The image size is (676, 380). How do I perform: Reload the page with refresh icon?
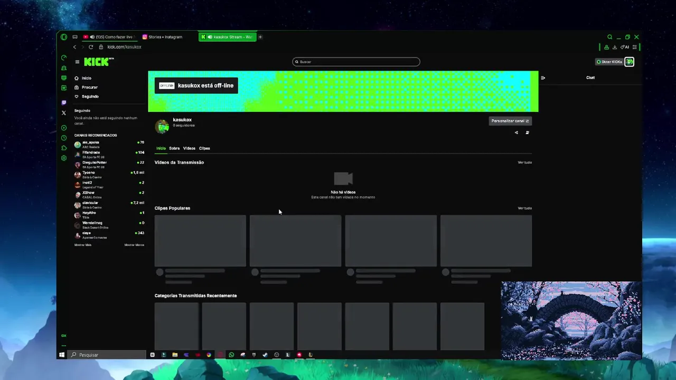91,47
